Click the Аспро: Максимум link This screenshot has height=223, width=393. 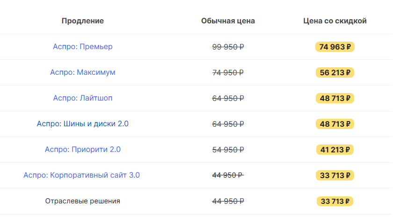(83, 72)
